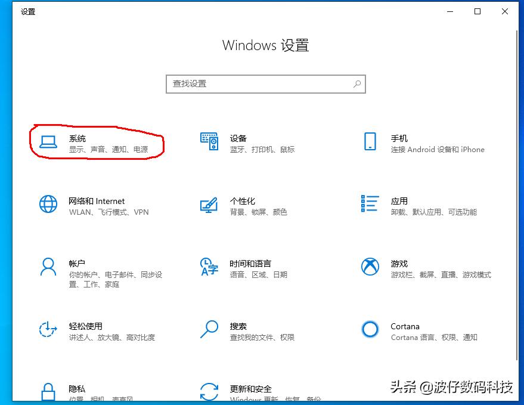Click the 游戏 category entry
The image size is (524, 405).
coord(399,263)
